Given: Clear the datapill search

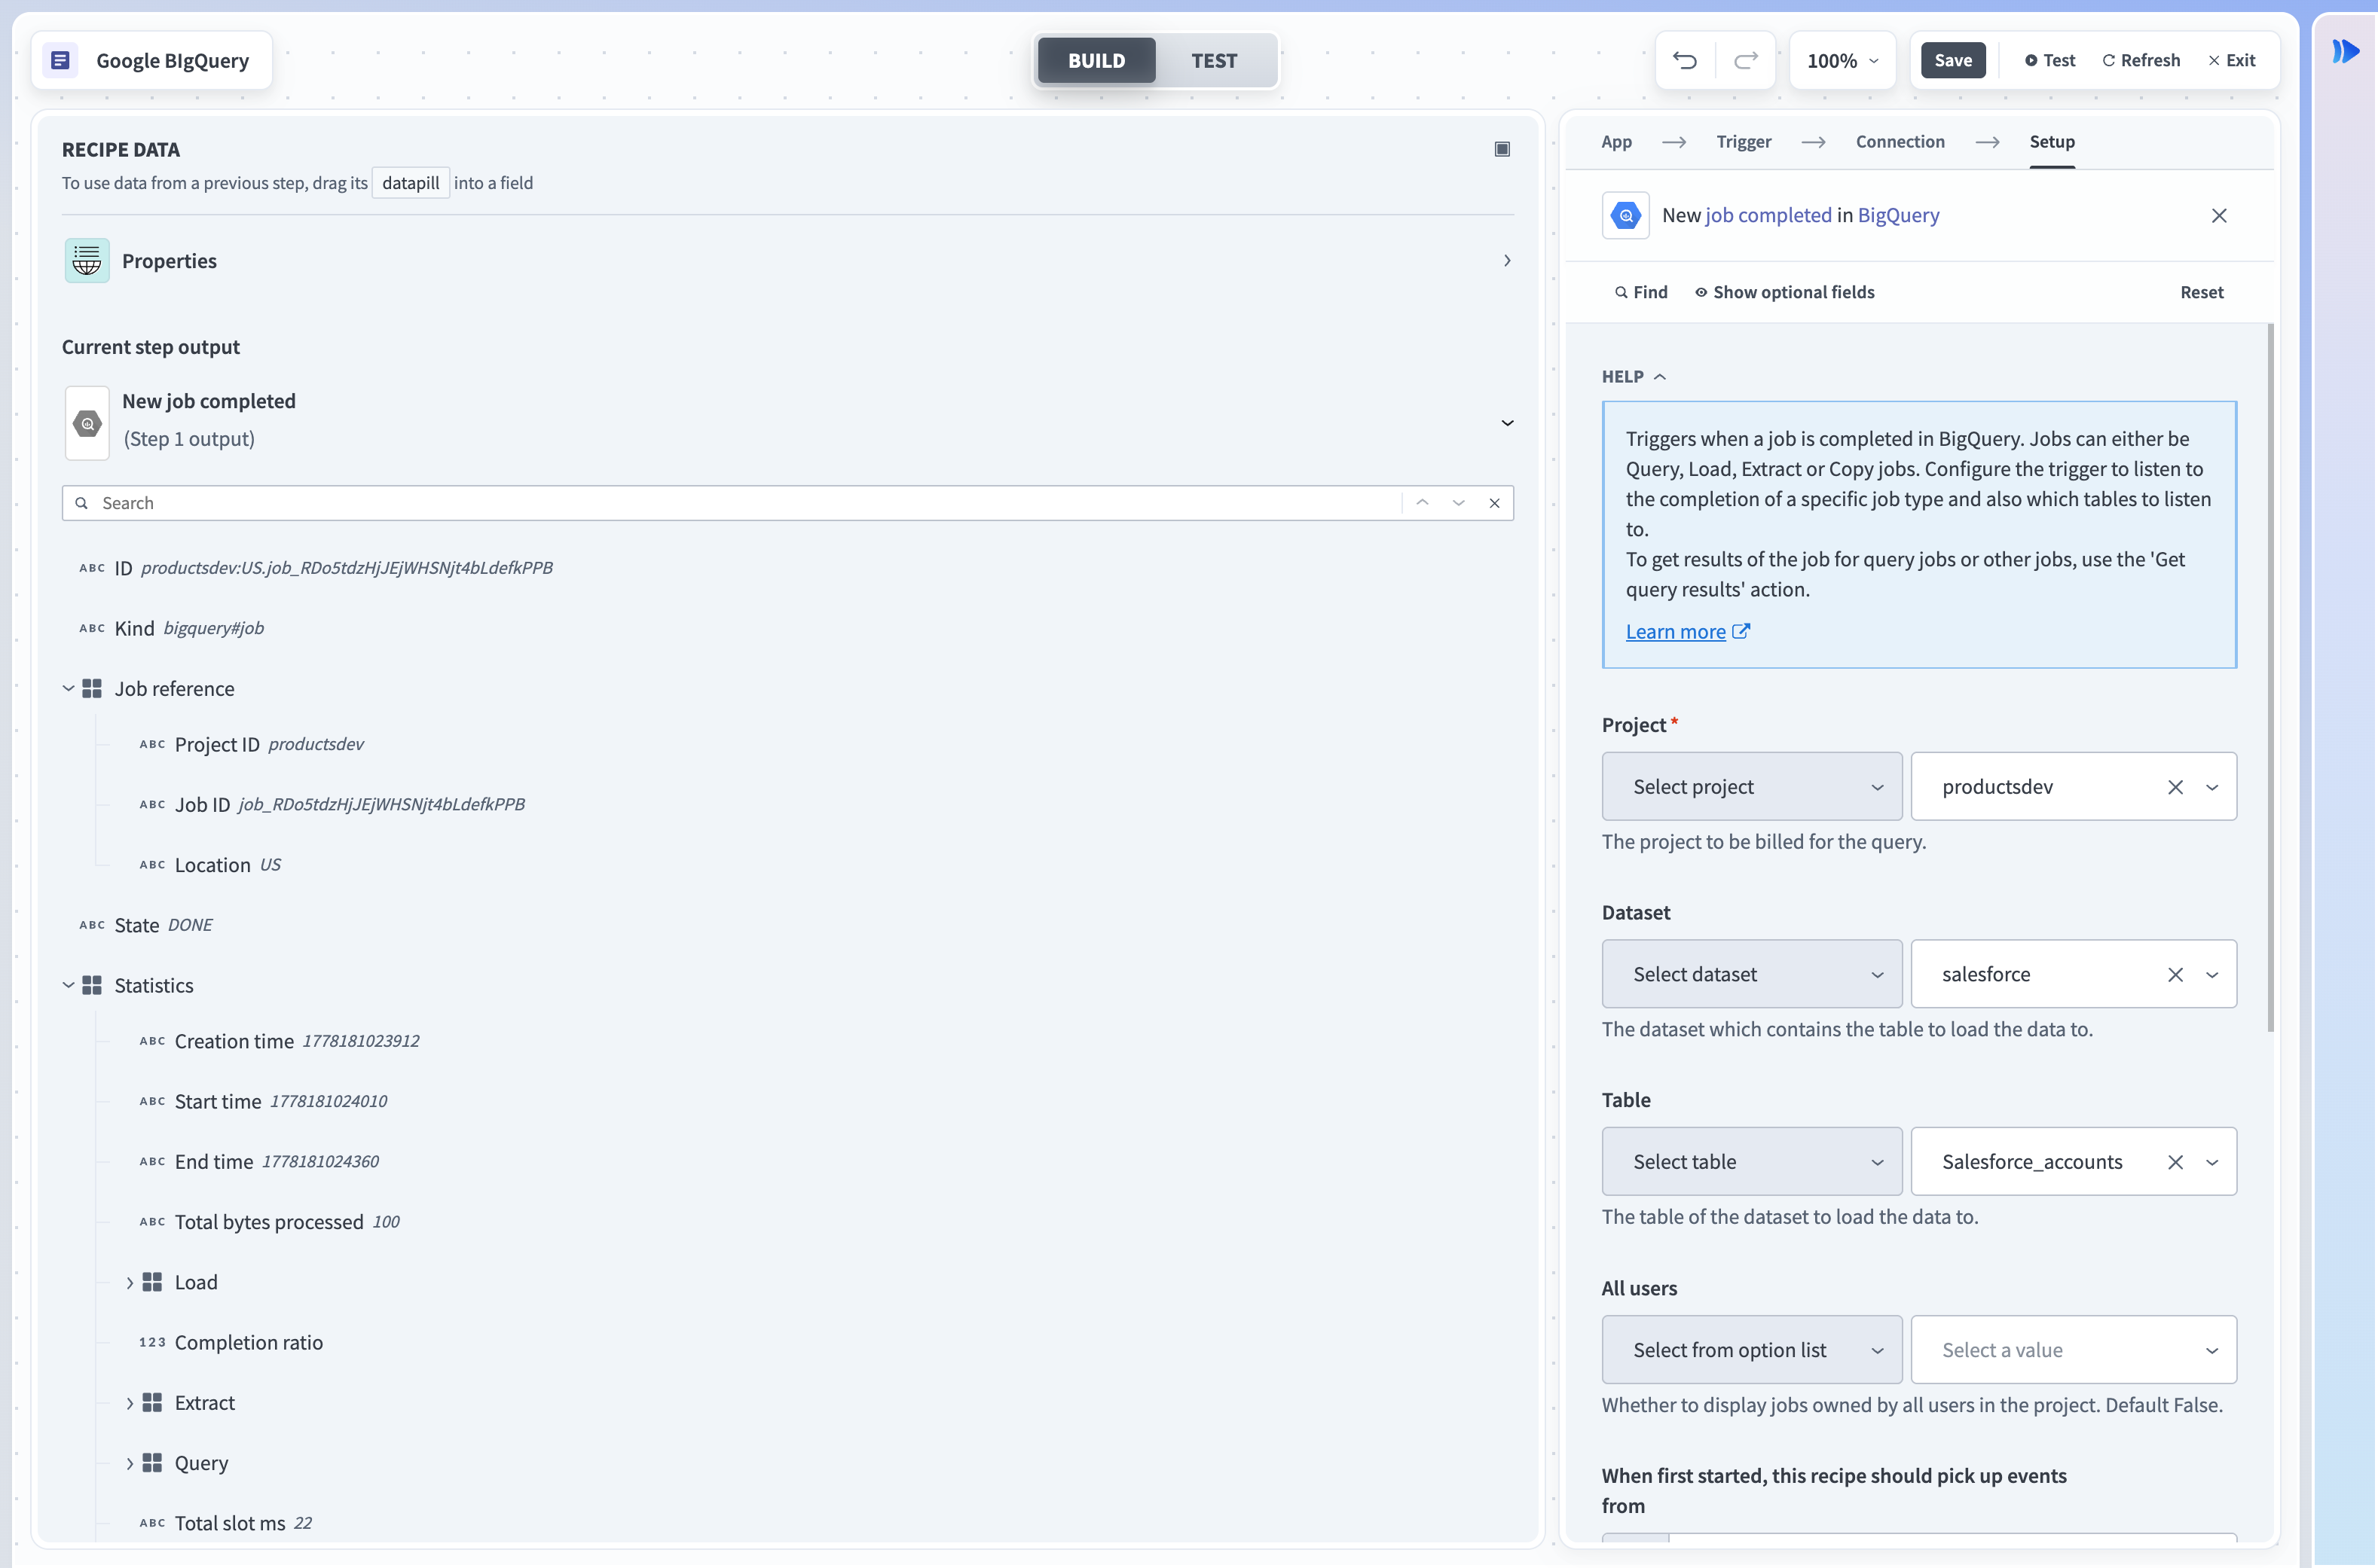Looking at the screenshot, I should click(x=1495, y=503).
